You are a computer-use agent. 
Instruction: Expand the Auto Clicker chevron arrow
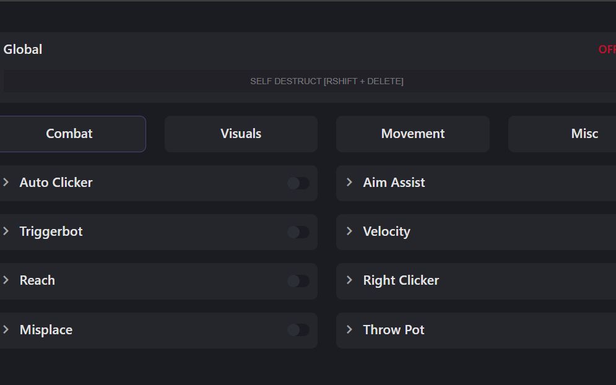pos(6,183)
